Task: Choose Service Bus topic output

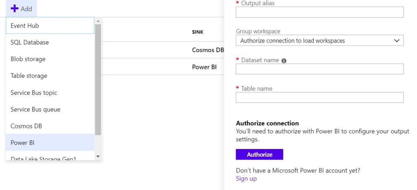Action: pyautogui.click(x=50, y=93)
